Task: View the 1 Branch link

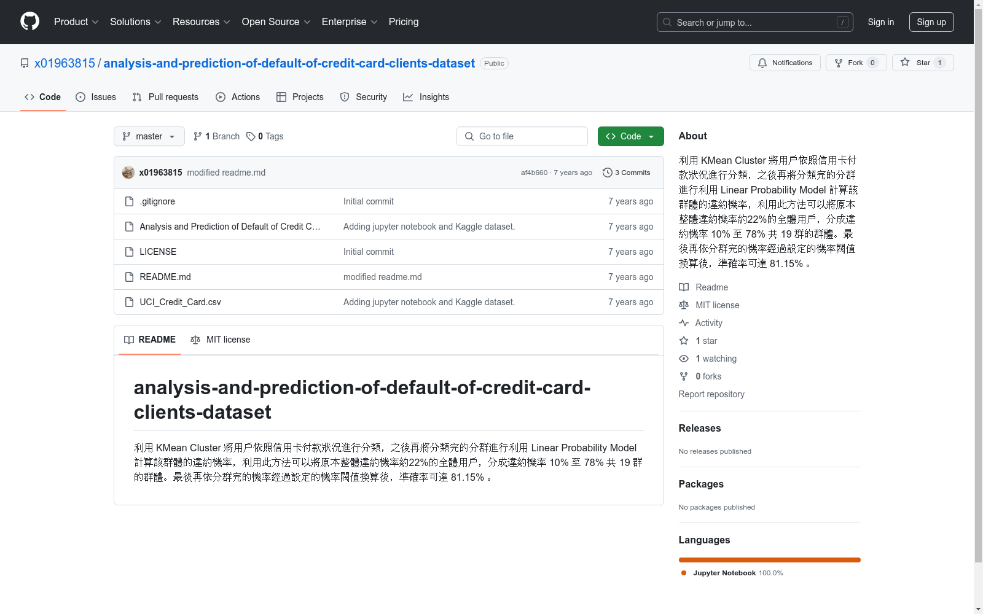Action: pyautogui.click(x=216, y=136)
